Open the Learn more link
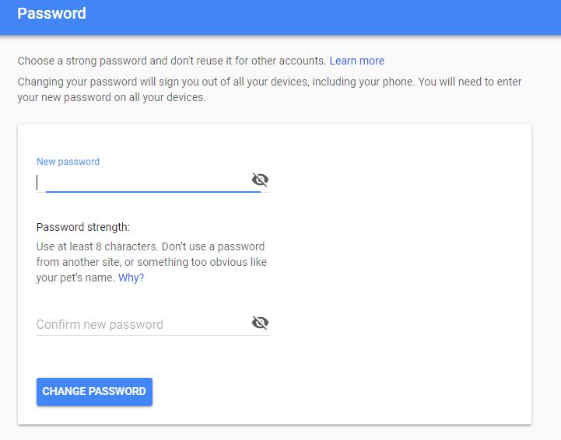 [x=356, y=61]
